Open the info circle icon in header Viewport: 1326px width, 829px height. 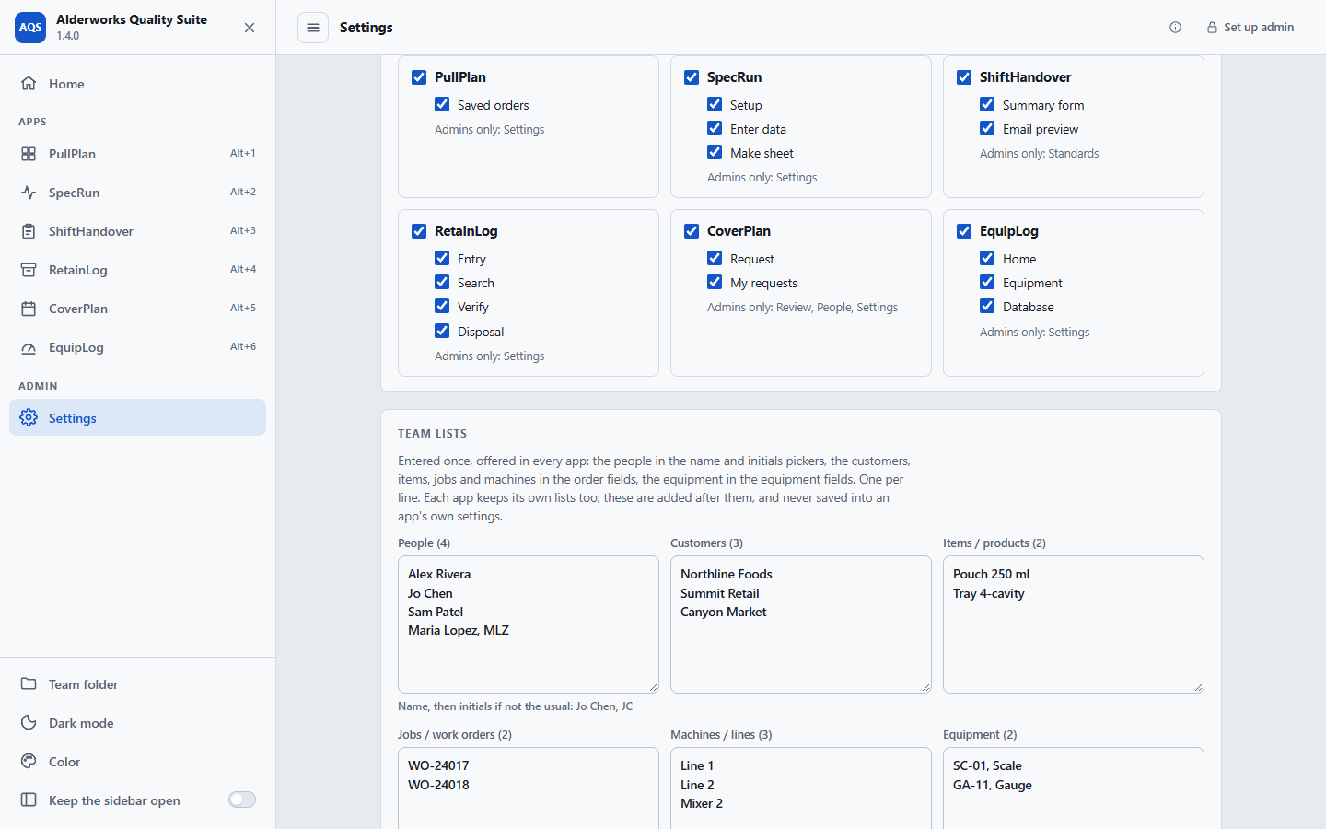[x=1175, y=28]
